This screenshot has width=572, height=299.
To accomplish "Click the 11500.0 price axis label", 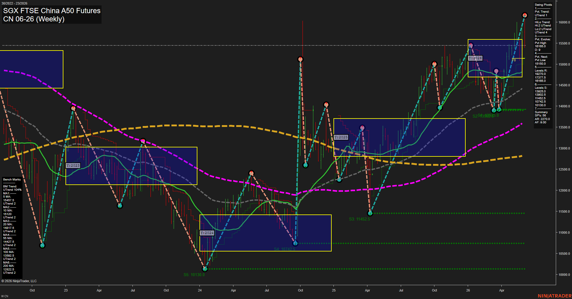I will click(564, 212).
